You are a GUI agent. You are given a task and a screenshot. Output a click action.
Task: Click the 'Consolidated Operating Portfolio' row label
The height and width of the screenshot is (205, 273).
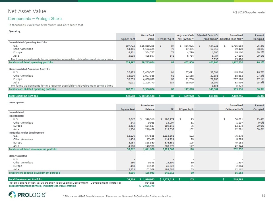click(x=28, y=42)
